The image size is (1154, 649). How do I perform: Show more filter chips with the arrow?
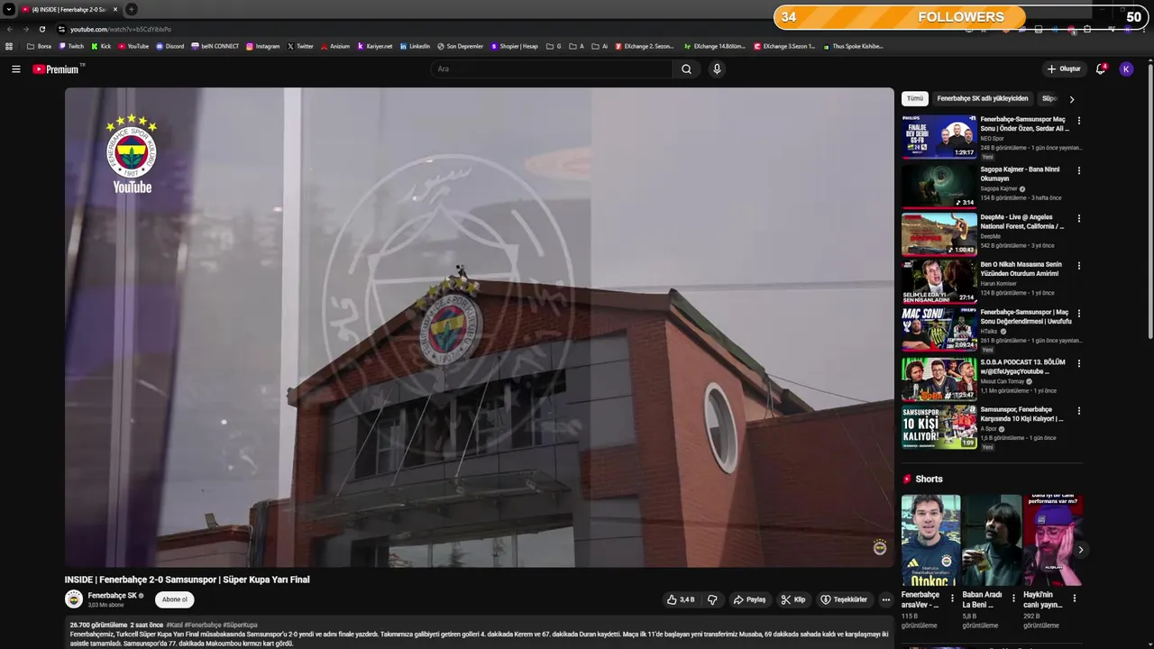(1071, 99)
